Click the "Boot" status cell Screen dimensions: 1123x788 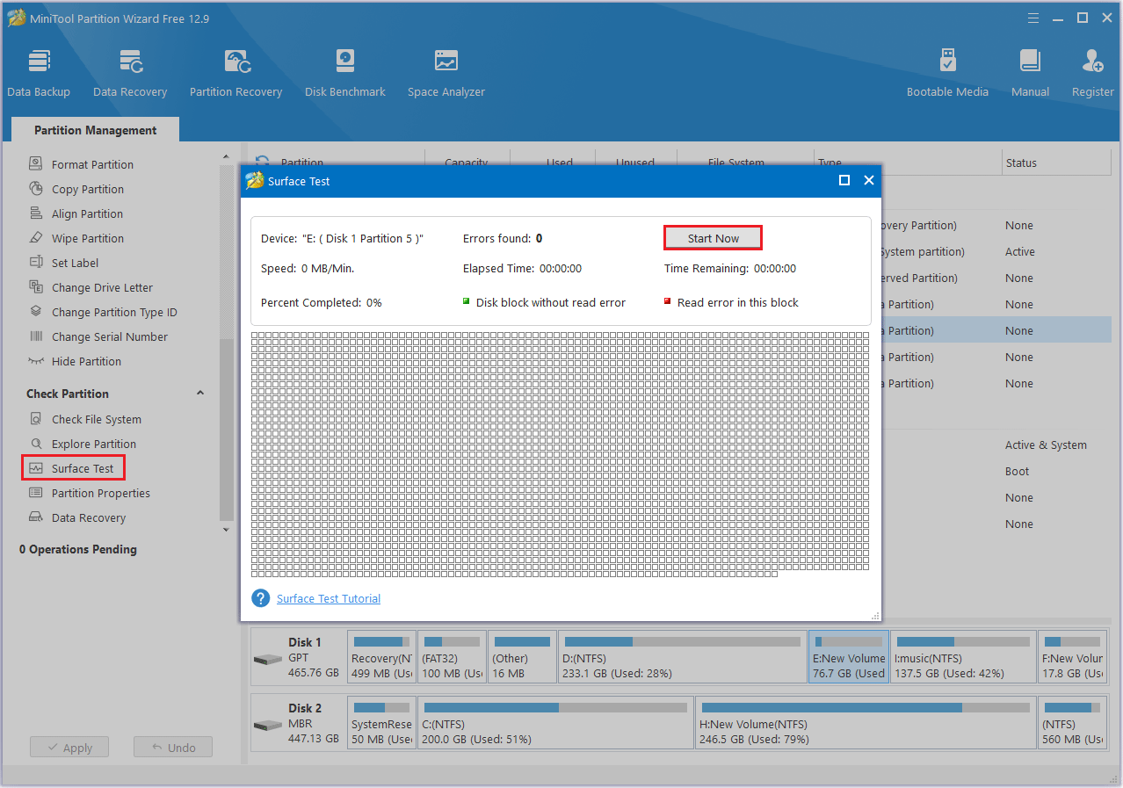pyautogui.click(x=1017, y=472)
